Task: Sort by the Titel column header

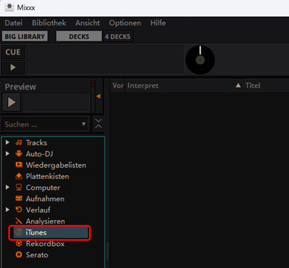Action: (253, 85)
